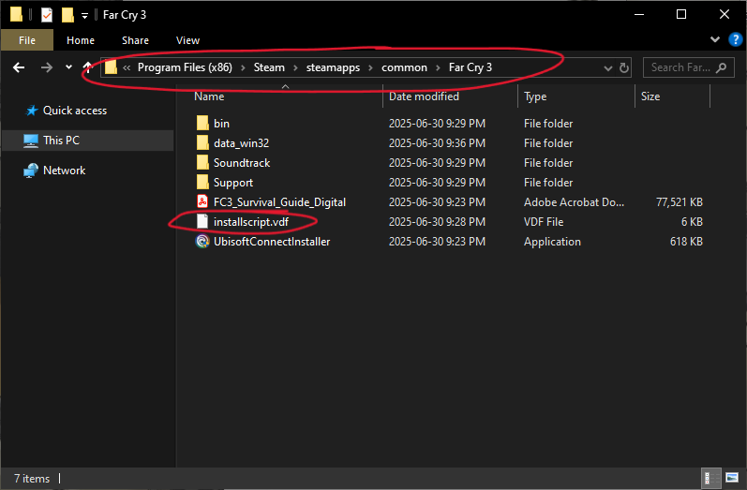Click the Soundtrack folder icon
The height and width of the screenshot is (490, 747).
(202, 162)
